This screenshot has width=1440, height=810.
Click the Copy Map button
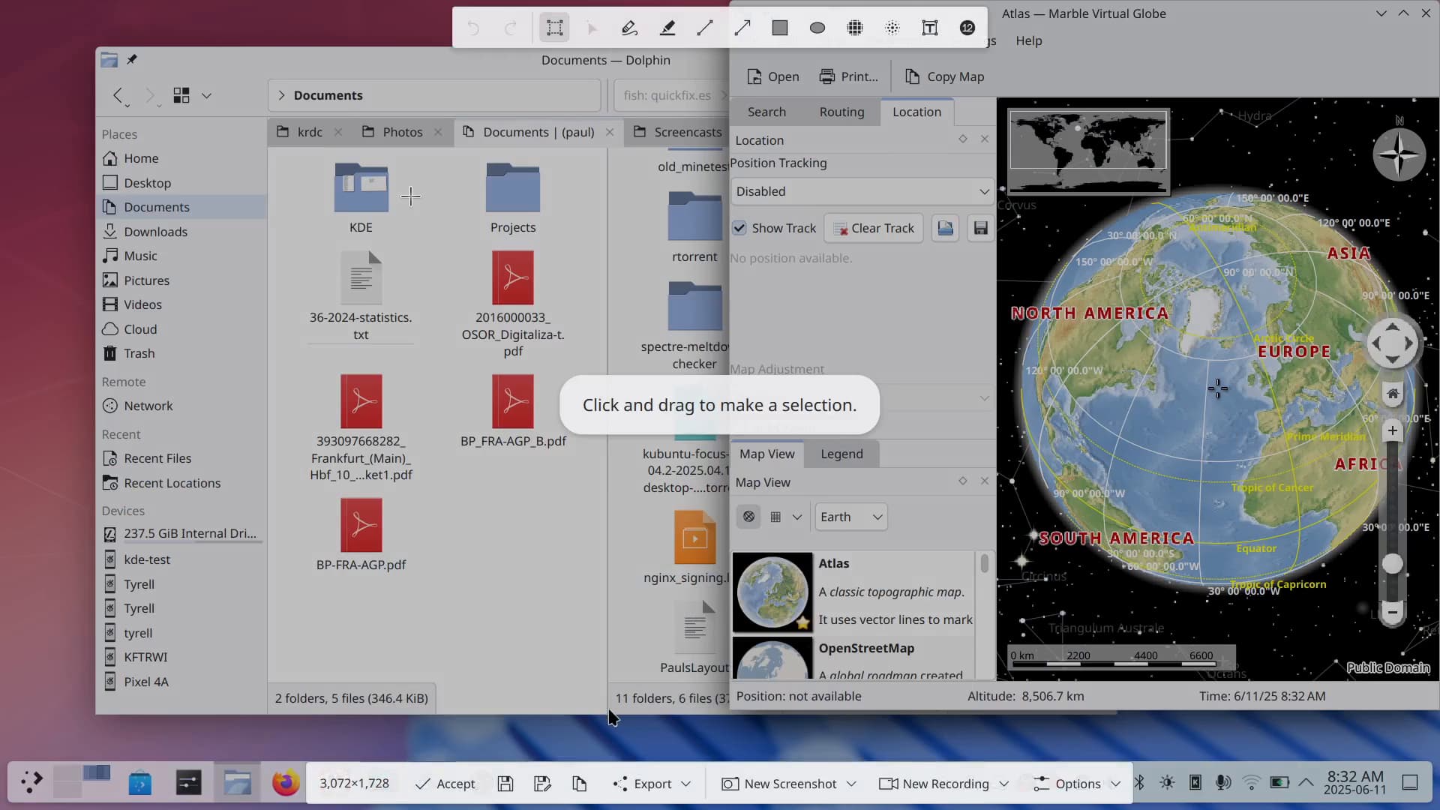pyautogui.click(x=944, y=76)
